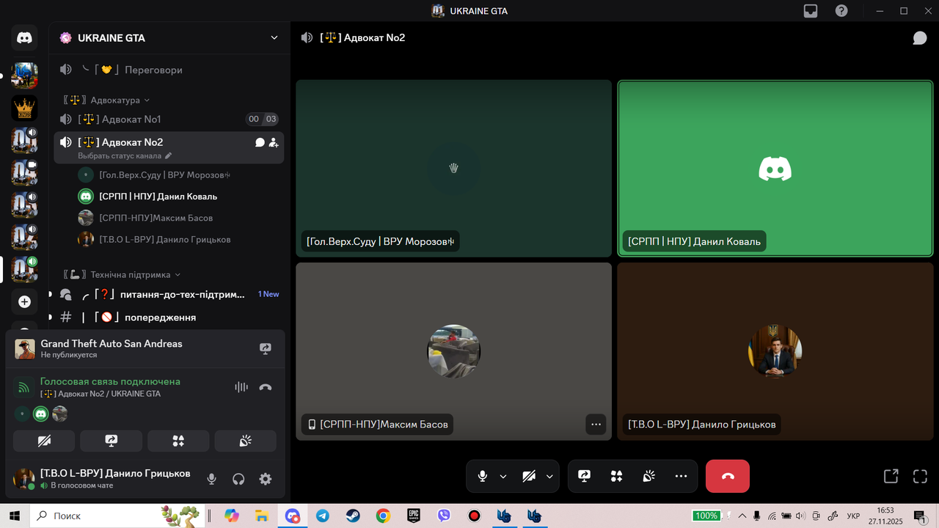This screenshot has width=939, height=528.
Task: Open more options on Максим Басов tile
Action: point(596,424)
